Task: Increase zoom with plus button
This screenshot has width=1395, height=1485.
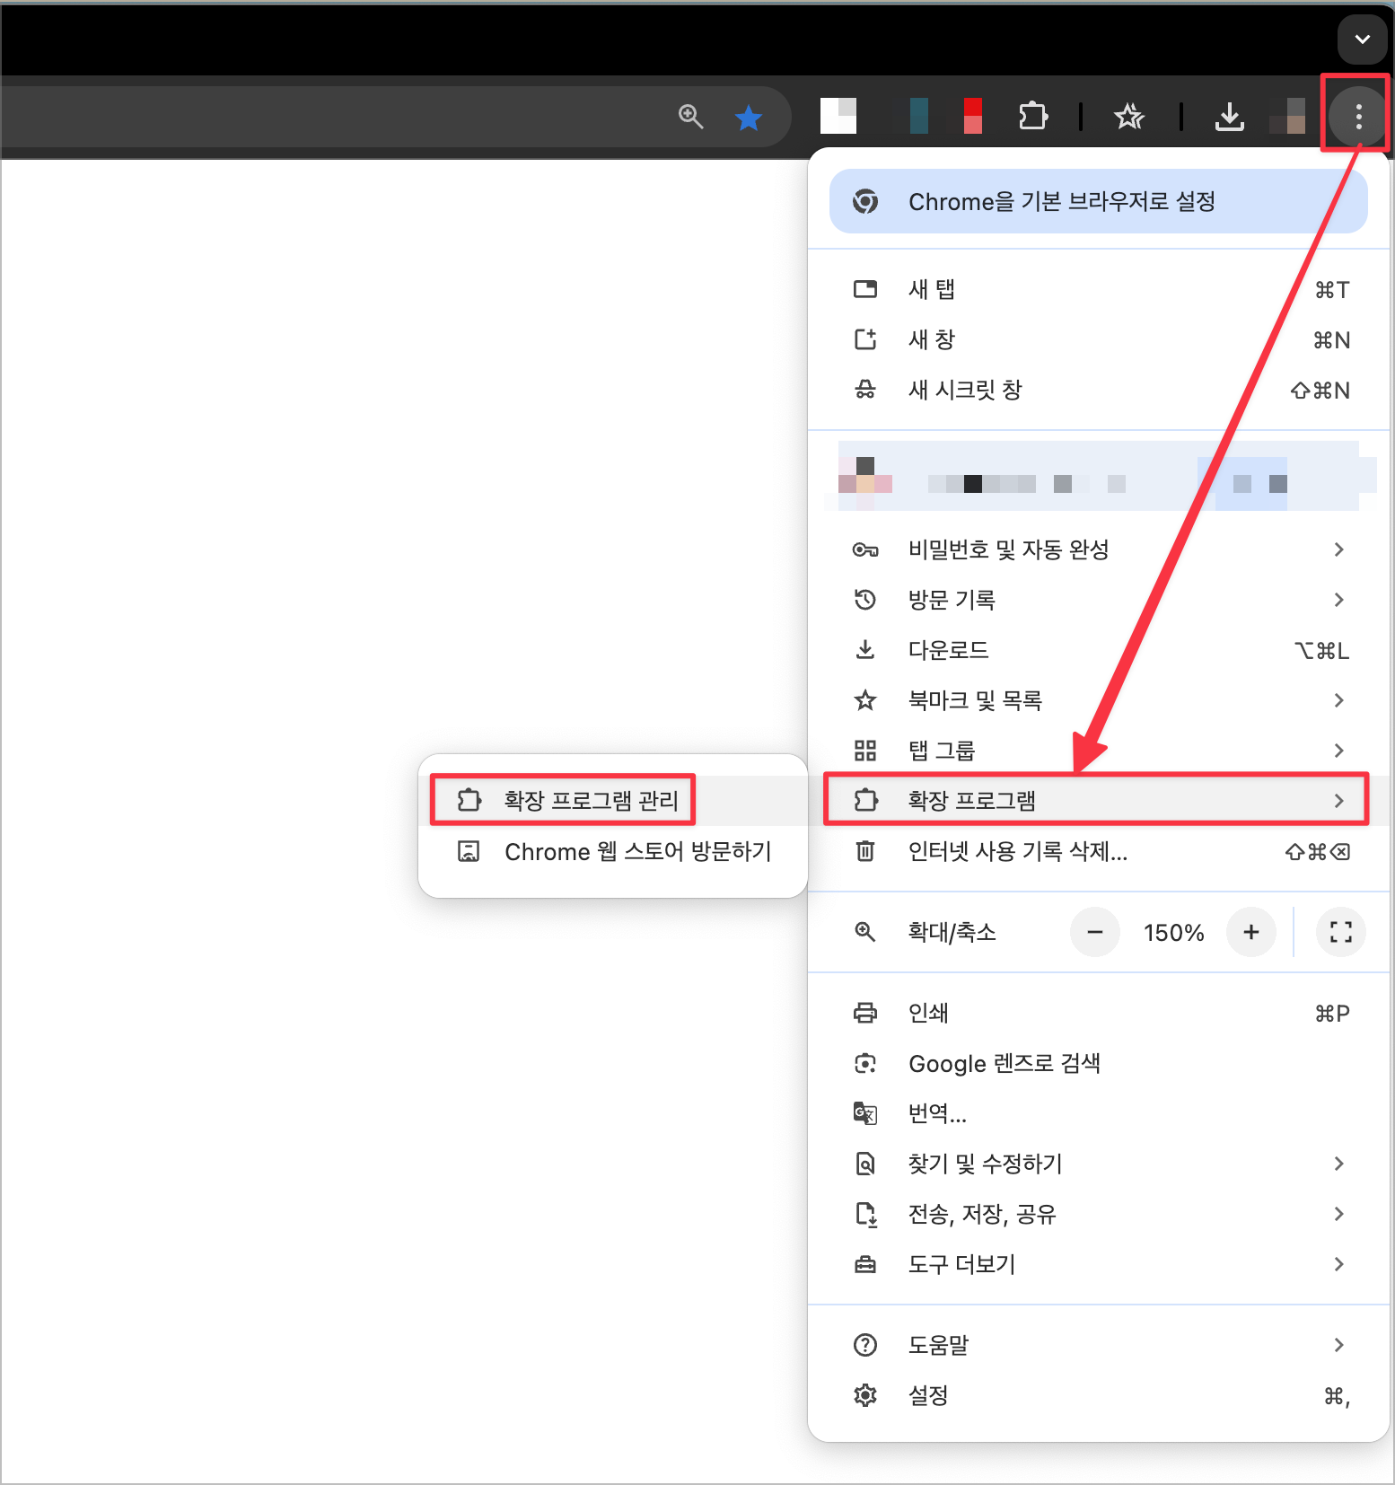Action: coord(1250,932)
